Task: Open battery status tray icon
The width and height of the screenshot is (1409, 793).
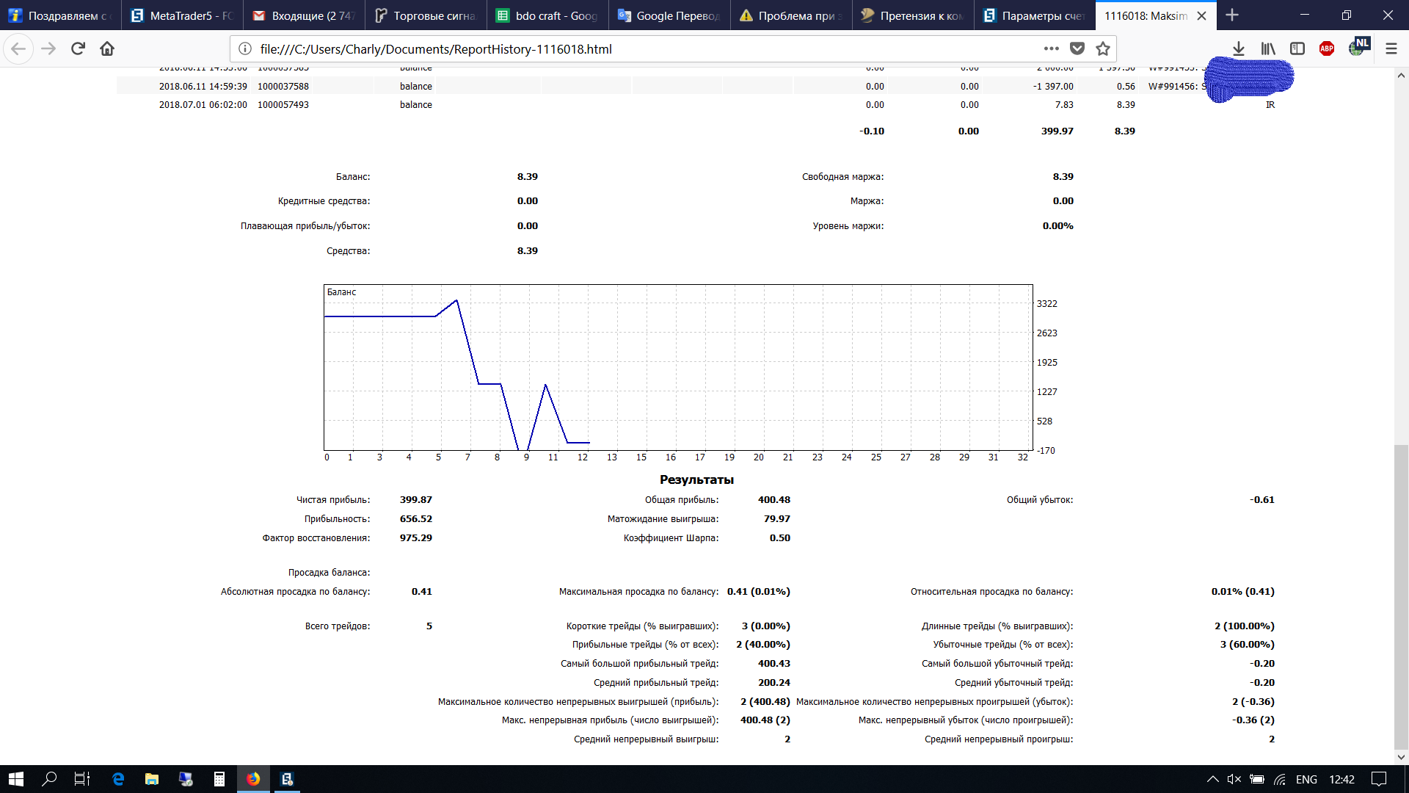Action: [1257, 779]
